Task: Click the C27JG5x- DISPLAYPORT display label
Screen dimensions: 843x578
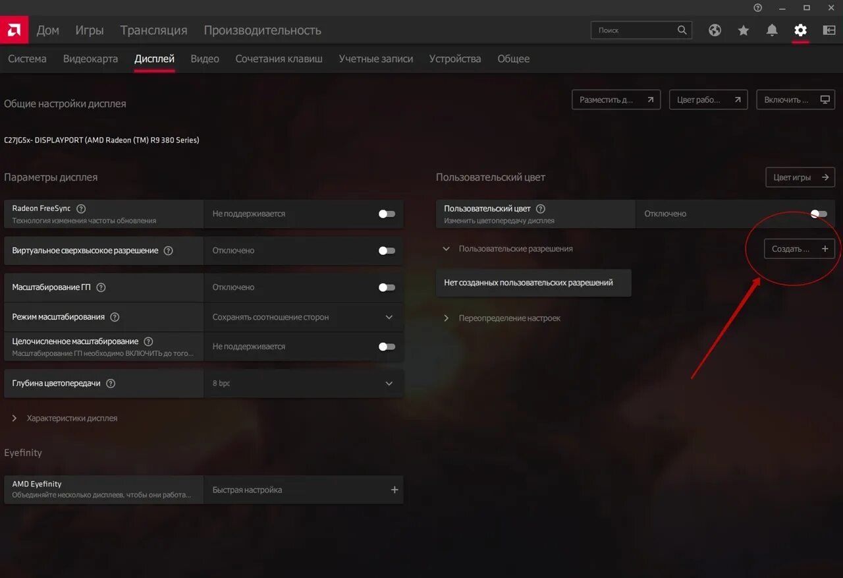Action: coord(101,140)
